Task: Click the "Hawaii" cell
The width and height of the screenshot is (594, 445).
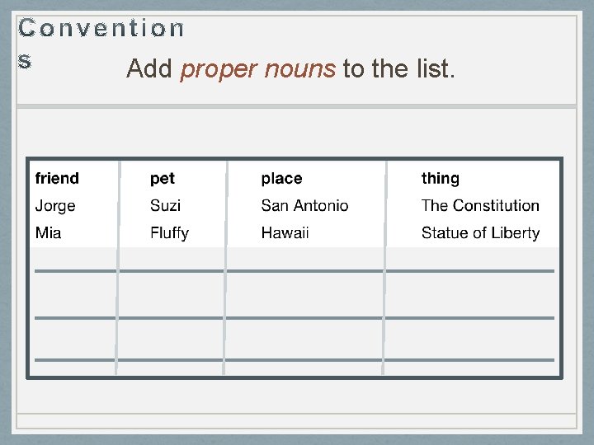Action: (x=285, y=232)
